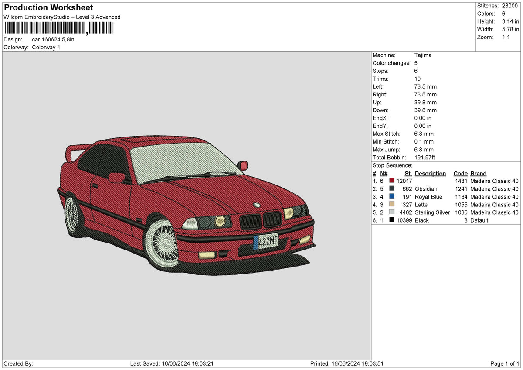Click the Max Jump value 6.8 mm

tap(424, 150)
